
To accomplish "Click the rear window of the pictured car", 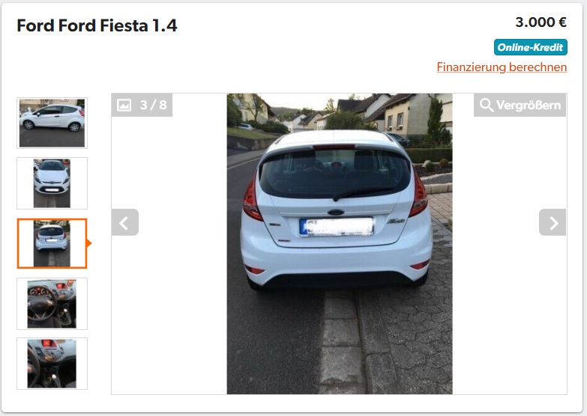I will (x=335, y=173).
